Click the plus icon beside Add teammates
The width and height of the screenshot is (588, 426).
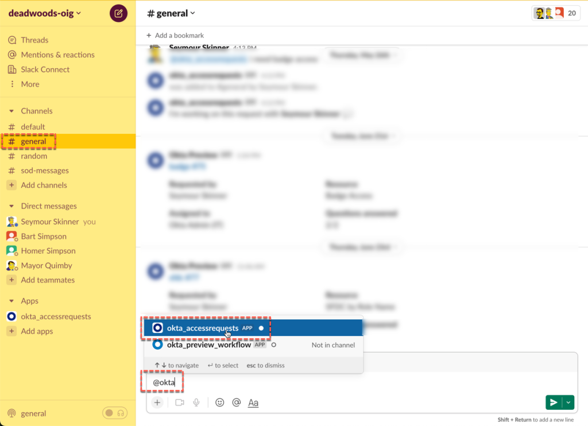(x=11, y=280)
